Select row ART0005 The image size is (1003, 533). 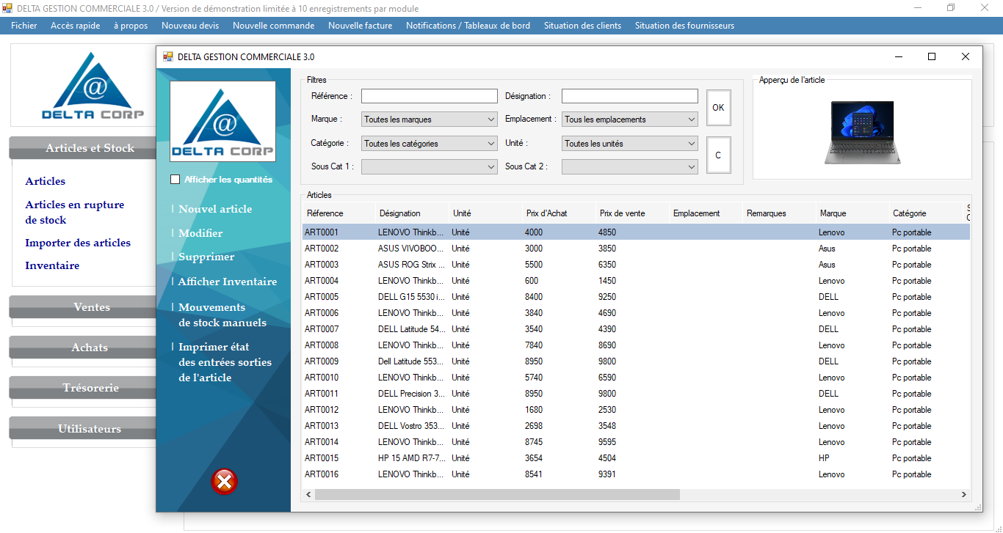point(636,297)
